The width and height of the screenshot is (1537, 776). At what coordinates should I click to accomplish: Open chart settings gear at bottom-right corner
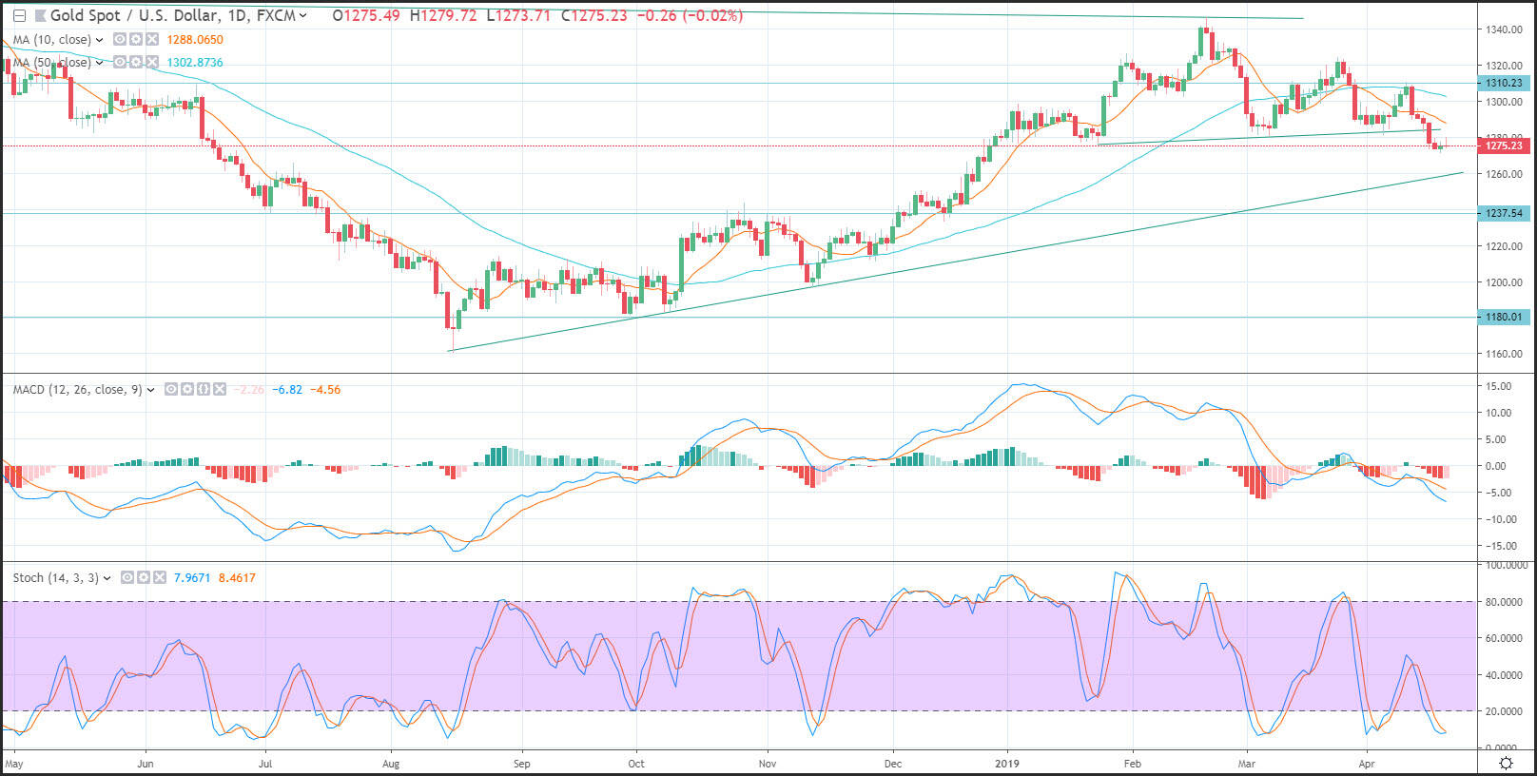coord(1506,764)
